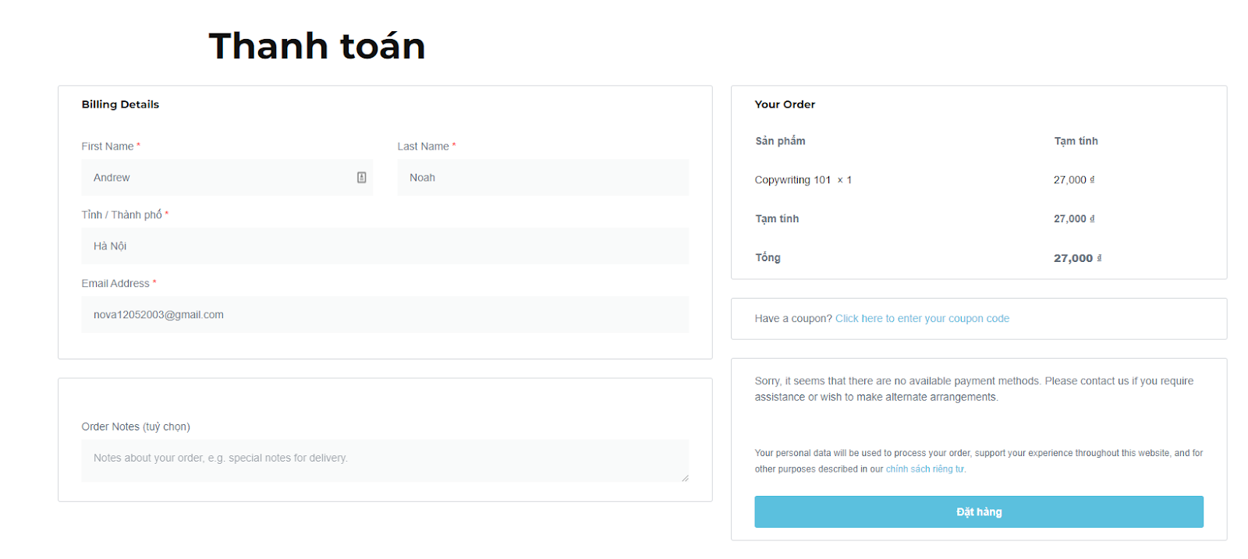Click the Billing Details heading
Screen dimensions: 1248x559
120,104
